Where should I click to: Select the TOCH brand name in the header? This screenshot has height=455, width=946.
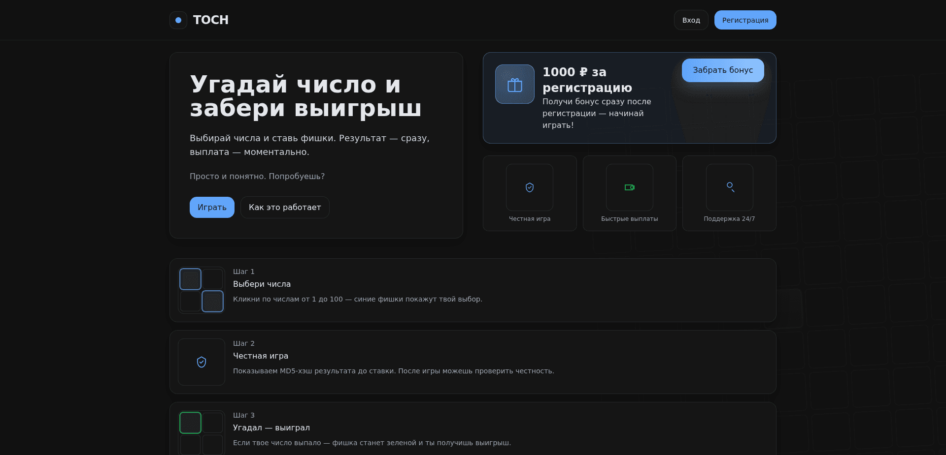click(211, 20)
